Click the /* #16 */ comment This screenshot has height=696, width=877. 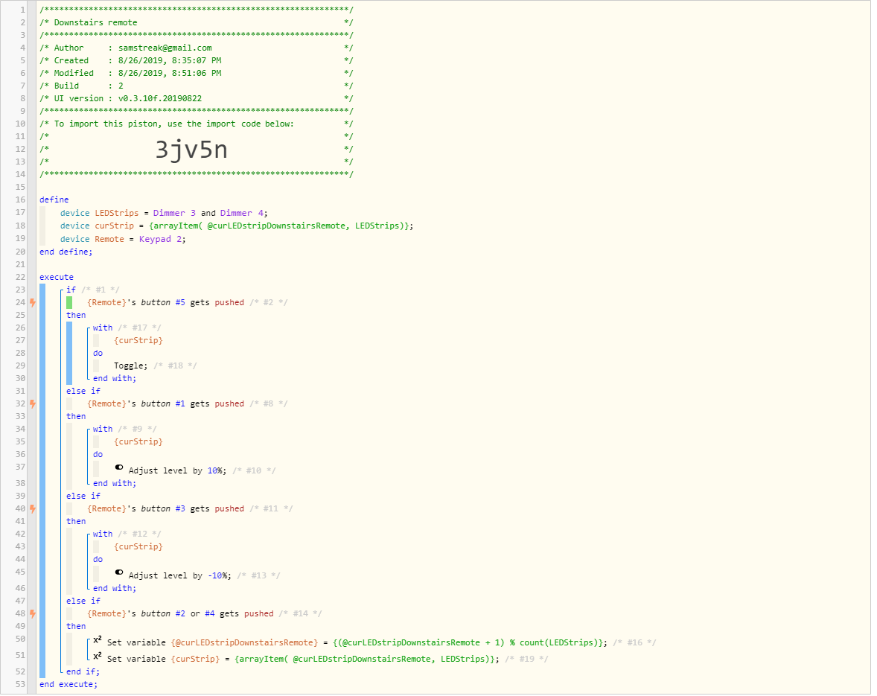point(635,643)
